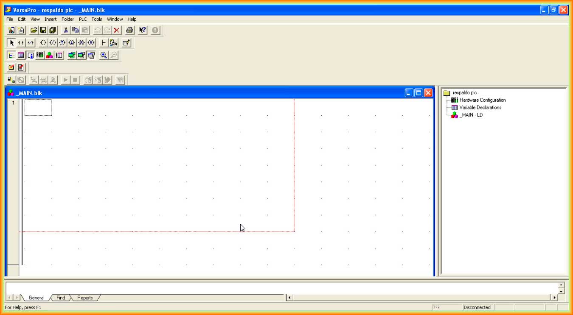Select the SET coil (S) tool
The height and width of the screenshot is (315, 573).
pyautogui.click(x=81, y=43)
